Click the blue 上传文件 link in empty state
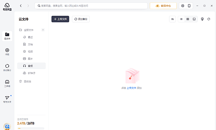 (x=131, y=88)
